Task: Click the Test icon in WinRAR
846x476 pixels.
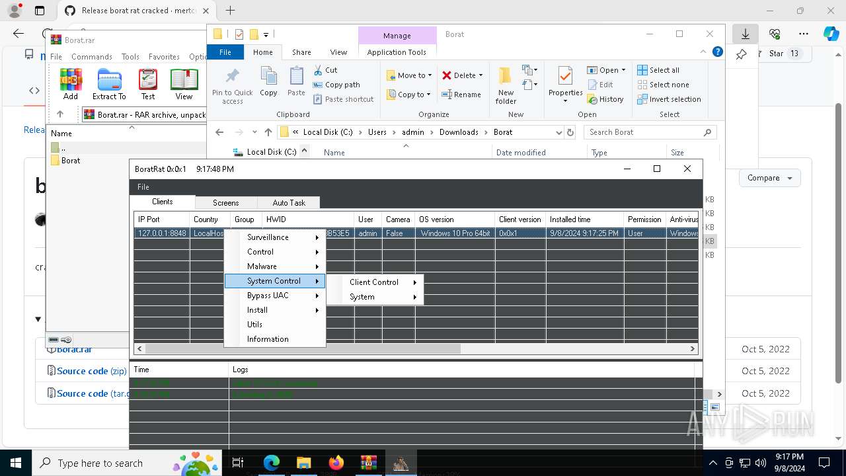Action: click(148, 84)
